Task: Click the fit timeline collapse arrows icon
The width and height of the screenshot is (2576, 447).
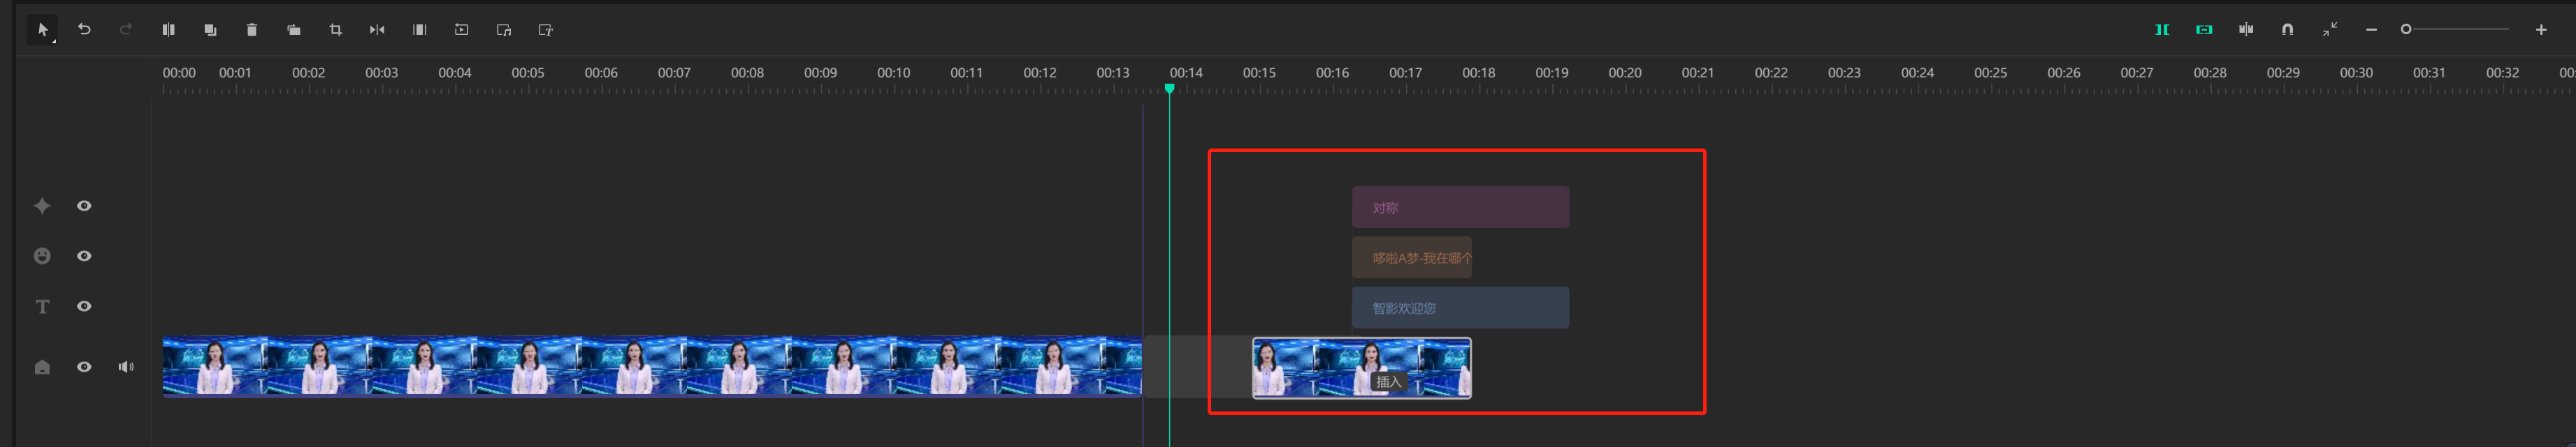Action: point(2329,30)
